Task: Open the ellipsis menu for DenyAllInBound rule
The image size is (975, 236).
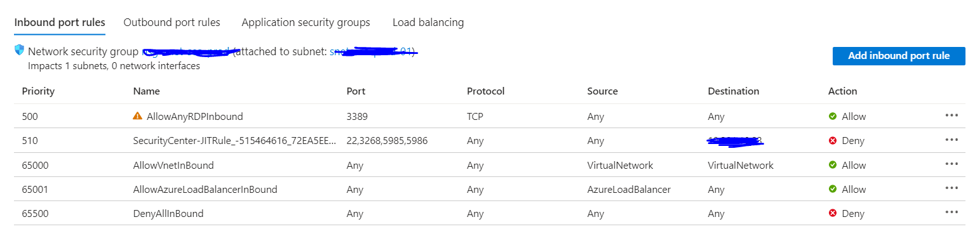Action: click(951, 212)
